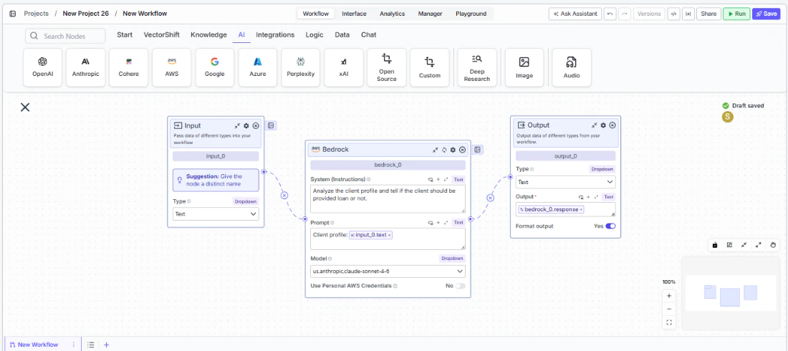This screenshot has width=788, height=351.
Task: Add an Audio node
Action: [572, 67]
